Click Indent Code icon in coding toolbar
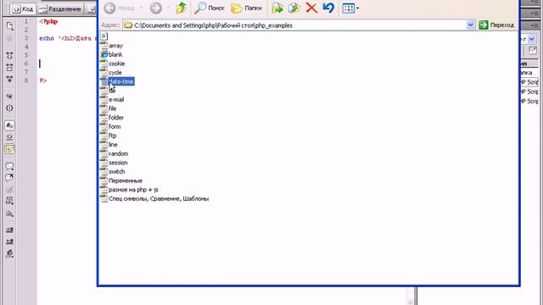The height and width of the screenshot is (305, 543). pos(9,230)
